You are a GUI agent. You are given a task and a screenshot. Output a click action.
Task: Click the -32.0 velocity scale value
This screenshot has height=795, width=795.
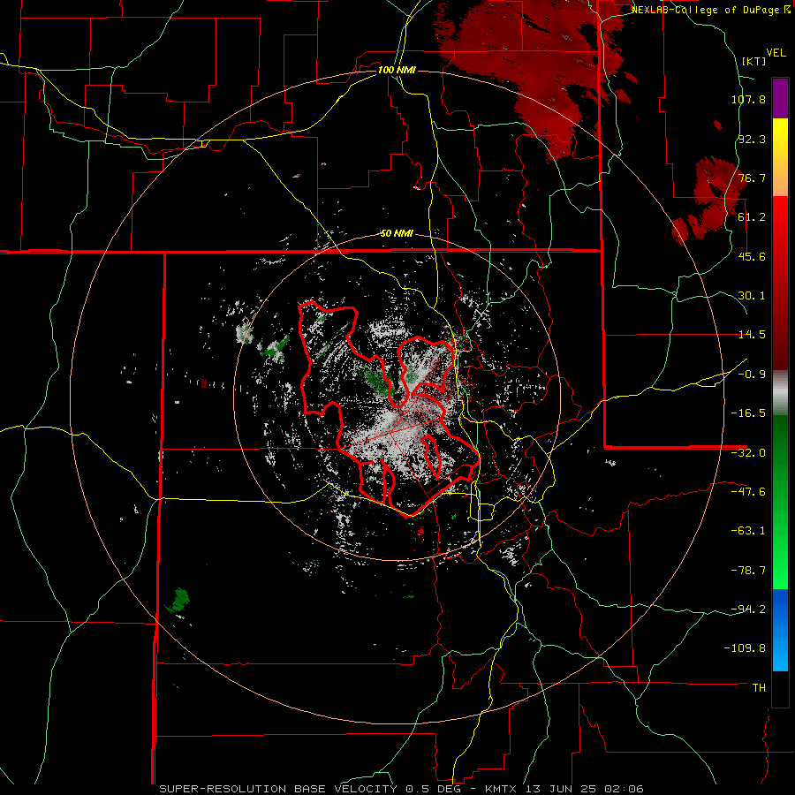pyautogui.click(x=748, y=453)
